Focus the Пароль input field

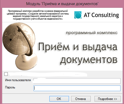77,88
